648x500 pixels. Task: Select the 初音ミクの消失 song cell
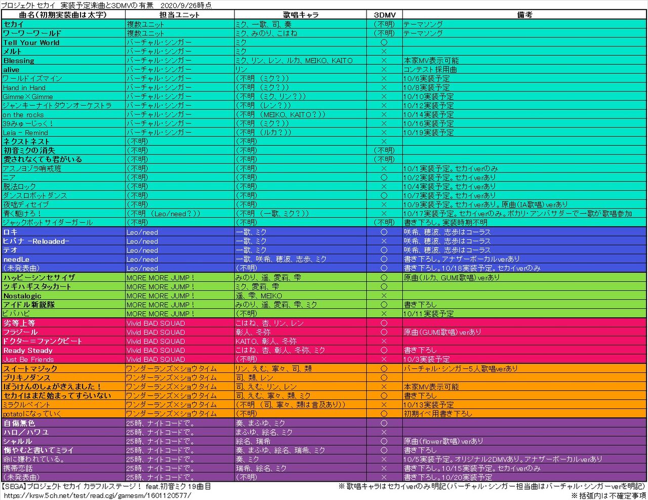pyautogui.click(x=63, y=150)
